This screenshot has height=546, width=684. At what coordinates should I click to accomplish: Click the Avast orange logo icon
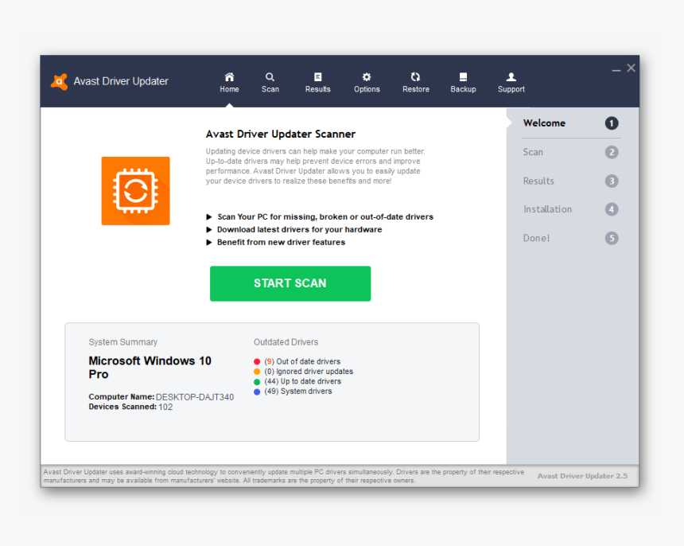[60, 82]
